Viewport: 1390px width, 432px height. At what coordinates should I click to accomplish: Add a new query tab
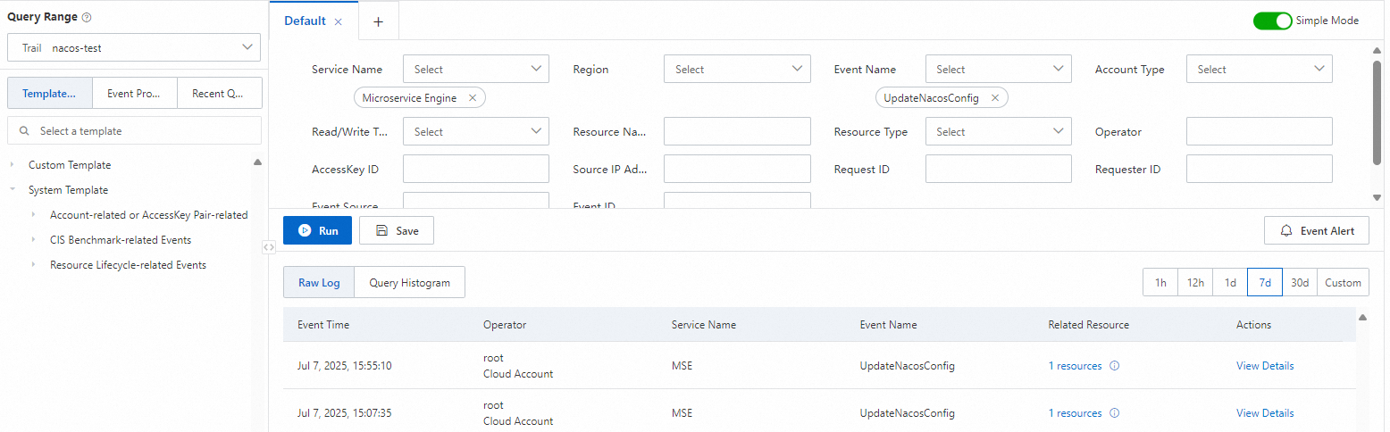coord(378,21)
